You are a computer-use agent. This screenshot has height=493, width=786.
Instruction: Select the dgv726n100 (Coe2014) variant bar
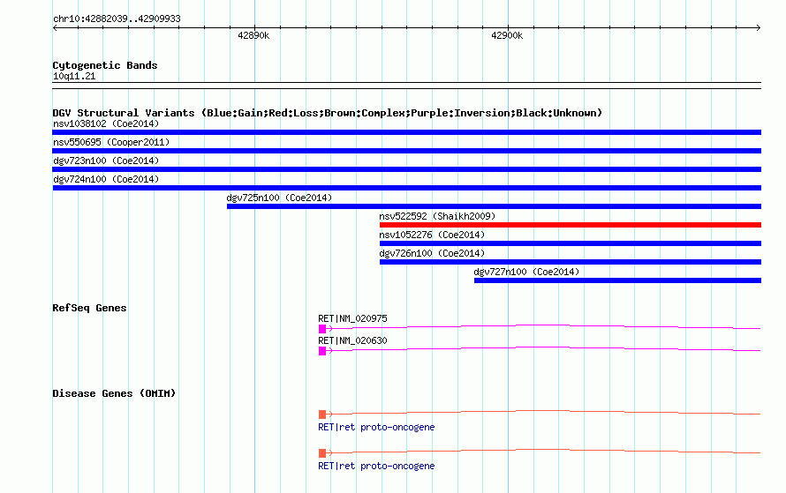(570, 262)
